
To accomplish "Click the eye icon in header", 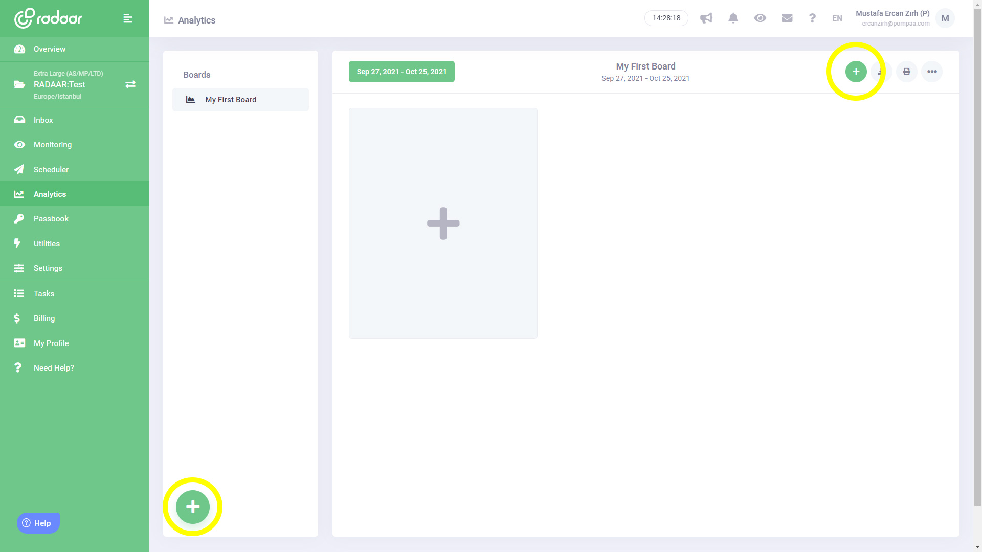I will coord(760,18).
